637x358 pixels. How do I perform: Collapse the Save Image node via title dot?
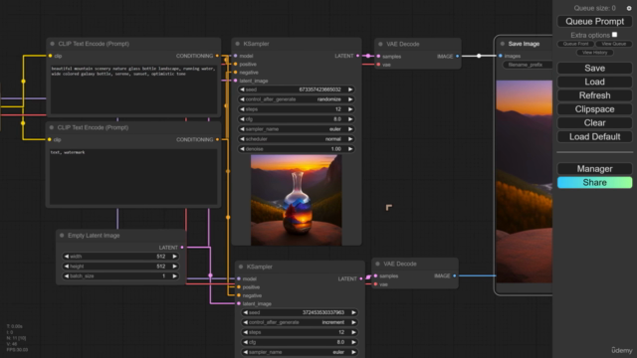click(503, 44)
